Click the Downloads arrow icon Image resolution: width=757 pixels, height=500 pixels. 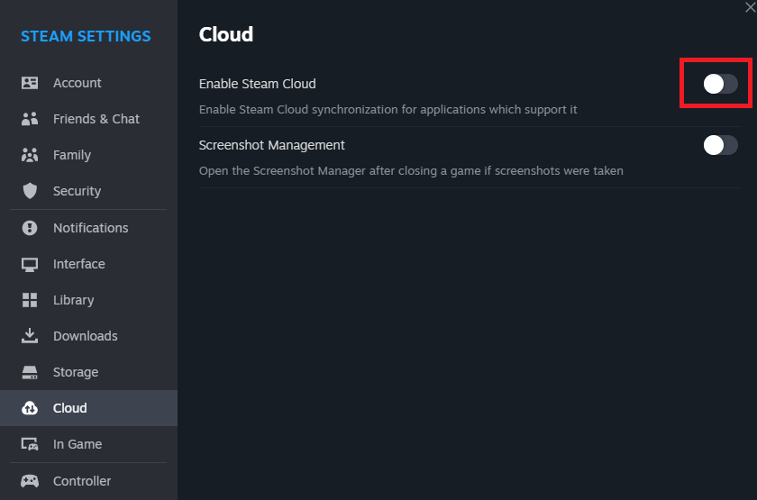[x=30, y=336]
